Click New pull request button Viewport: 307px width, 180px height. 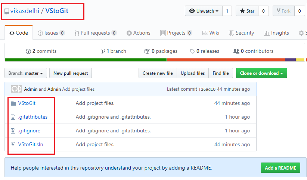tap(71, 73)
